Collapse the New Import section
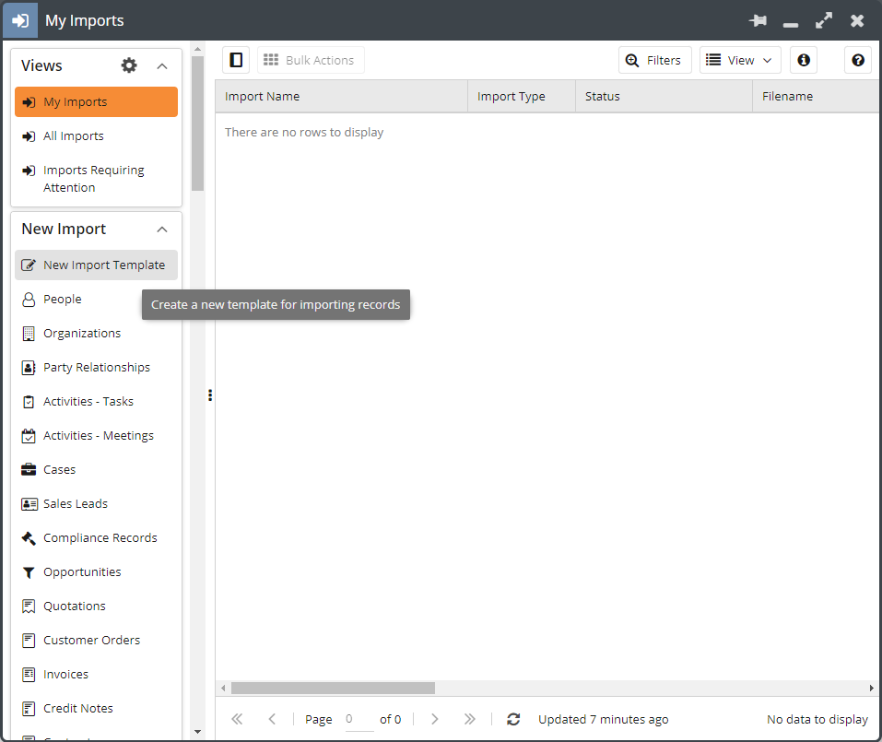882x742 pixels. click(162, 229)
